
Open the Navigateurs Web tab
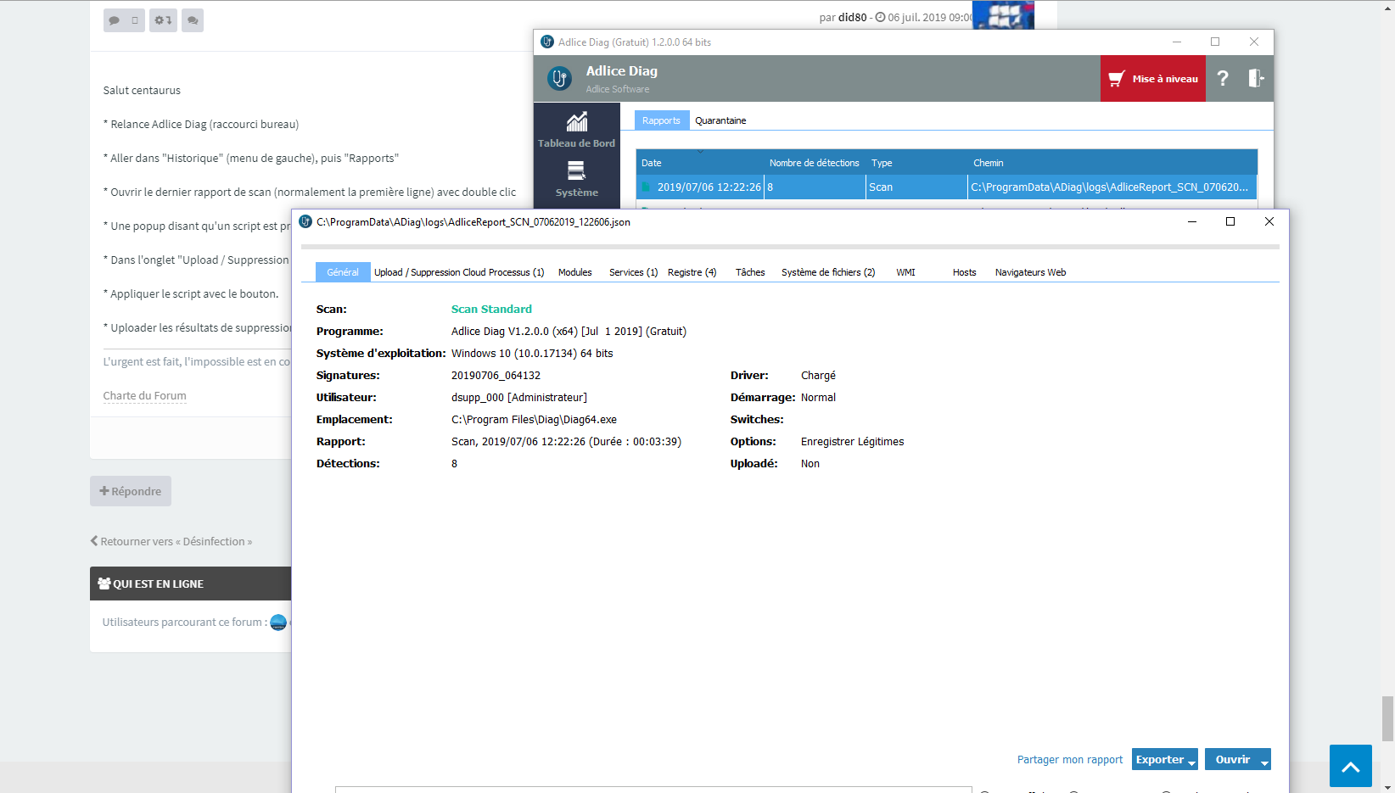1030,272
